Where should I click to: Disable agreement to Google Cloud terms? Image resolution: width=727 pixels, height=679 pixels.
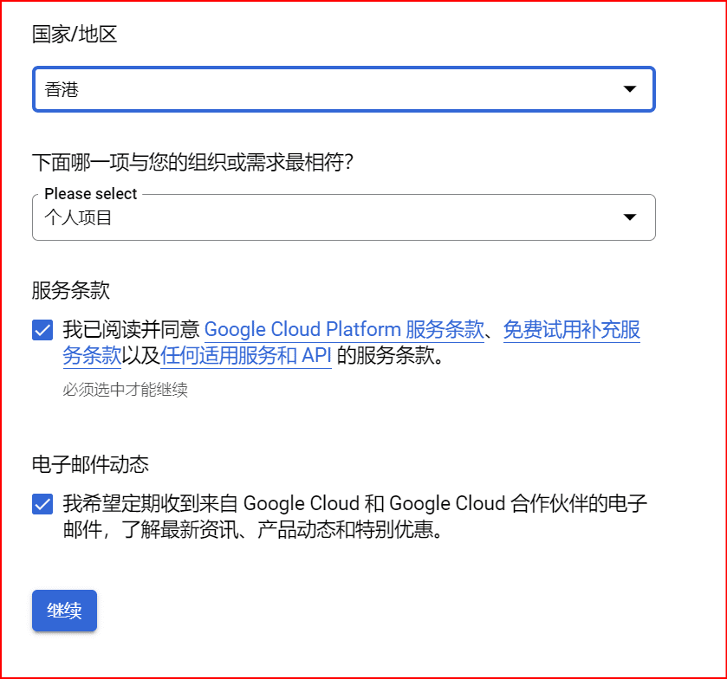42,329
